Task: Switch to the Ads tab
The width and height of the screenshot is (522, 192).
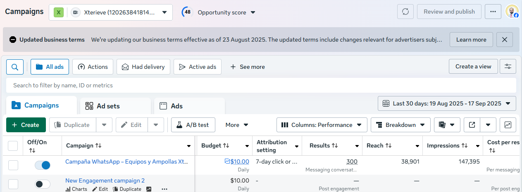Action: [x=176, y=106]
